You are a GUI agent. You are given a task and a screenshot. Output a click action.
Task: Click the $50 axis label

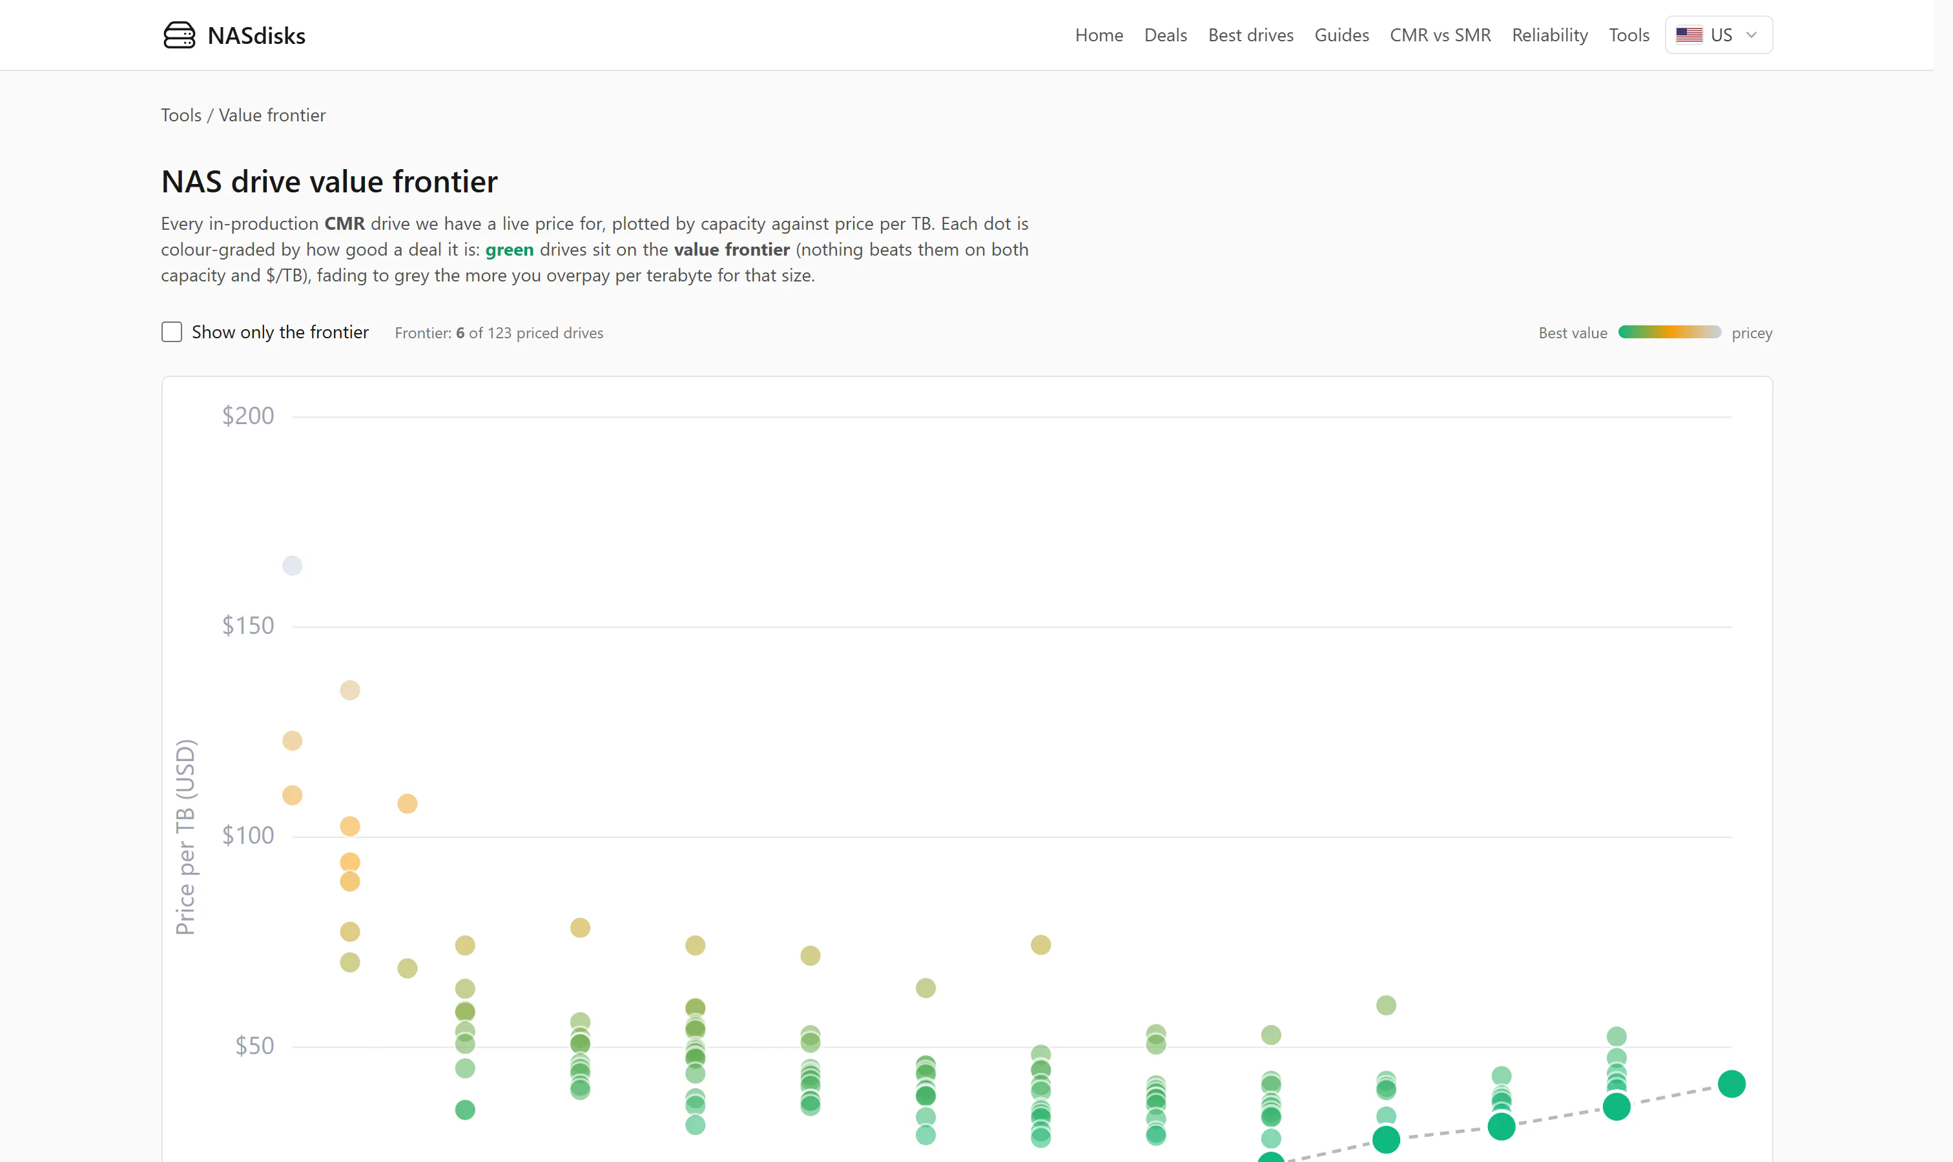(254, 1046)
